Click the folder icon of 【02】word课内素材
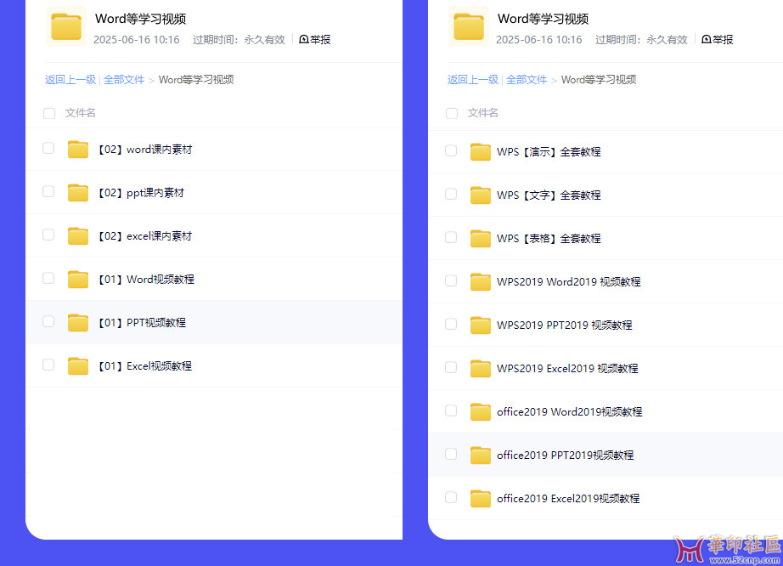This screenshot has height=566, width=783. (78, 150)
